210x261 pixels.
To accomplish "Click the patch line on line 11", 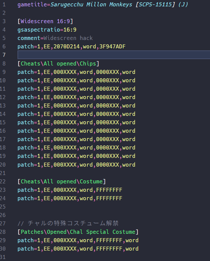I will 76,89.
